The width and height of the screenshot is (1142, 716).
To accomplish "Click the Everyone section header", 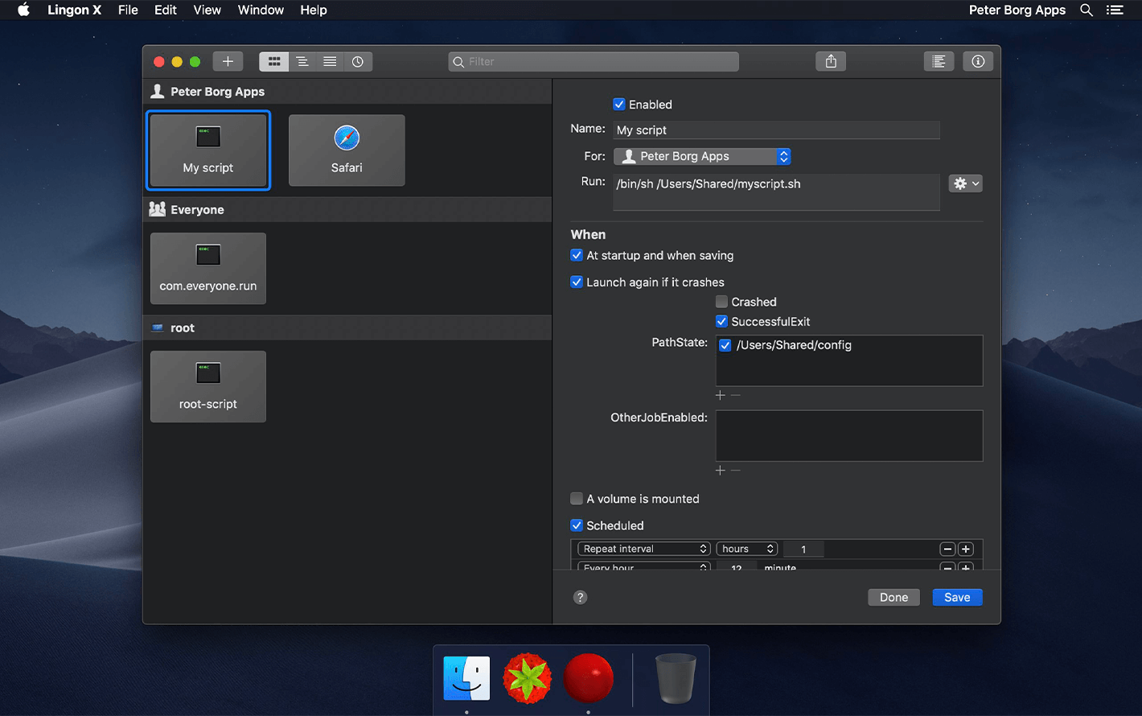I will pos(347,209).
